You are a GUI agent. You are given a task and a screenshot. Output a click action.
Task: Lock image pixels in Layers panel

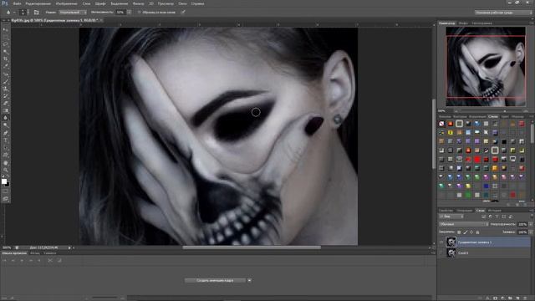pyautogui.click(x=465, y=232)
